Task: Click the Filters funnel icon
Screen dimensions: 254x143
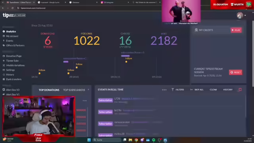Action: 173,89
